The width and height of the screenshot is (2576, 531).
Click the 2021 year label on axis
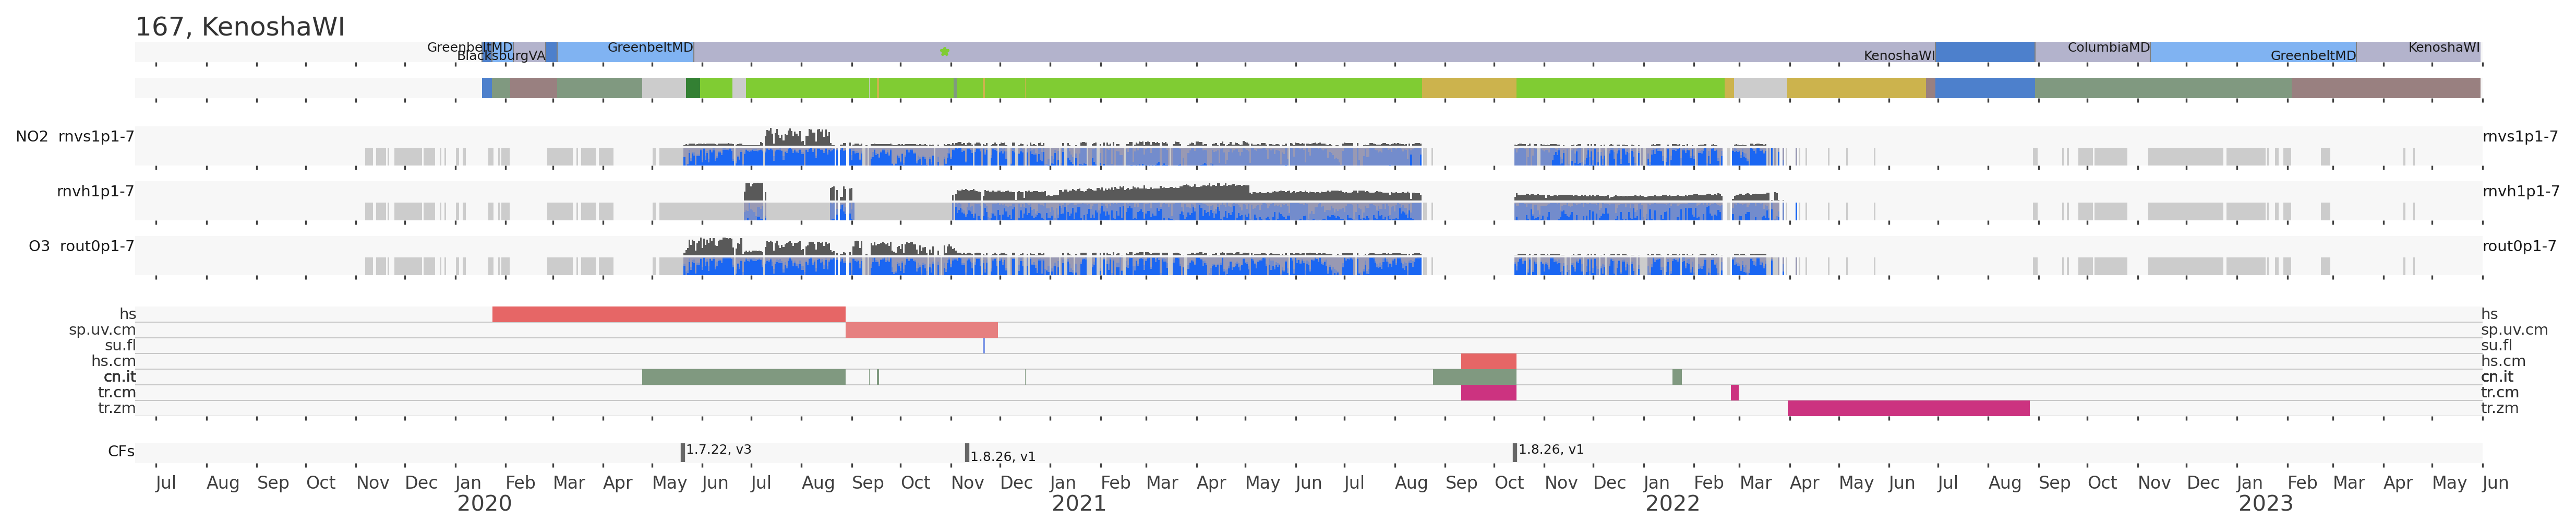1078,504
